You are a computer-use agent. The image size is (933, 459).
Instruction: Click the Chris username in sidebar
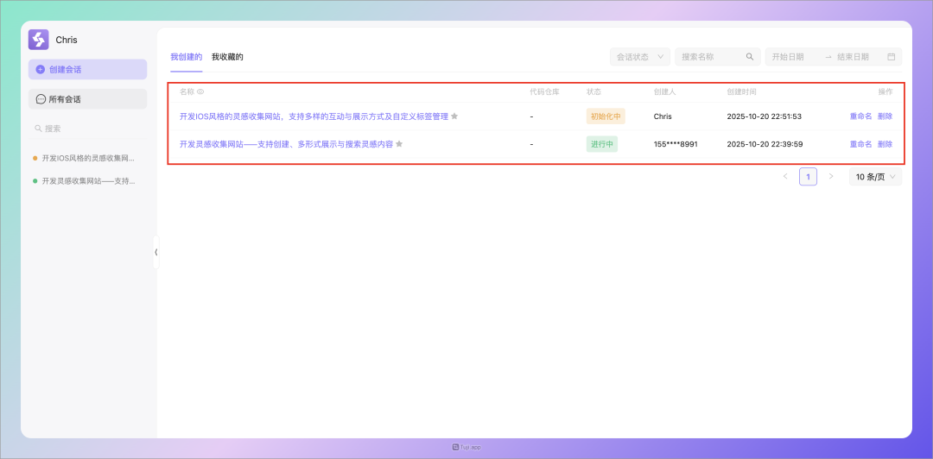67,40
